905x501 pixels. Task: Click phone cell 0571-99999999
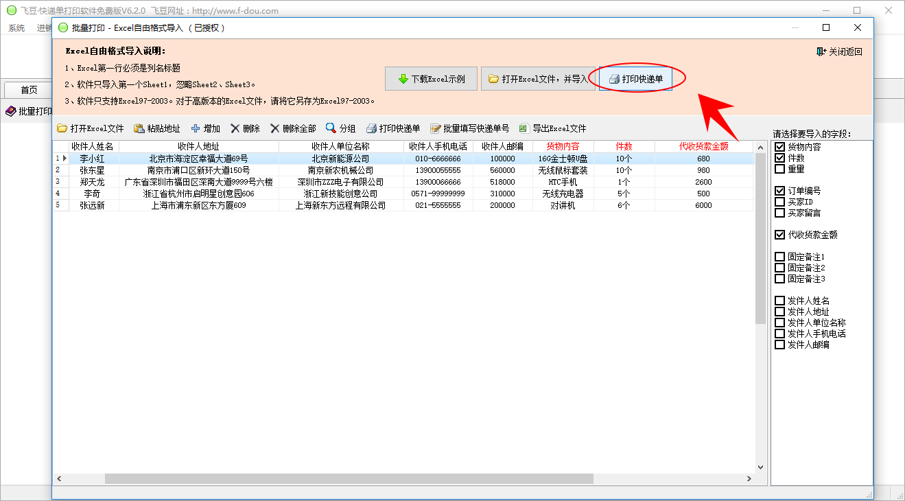click(438, 194)
